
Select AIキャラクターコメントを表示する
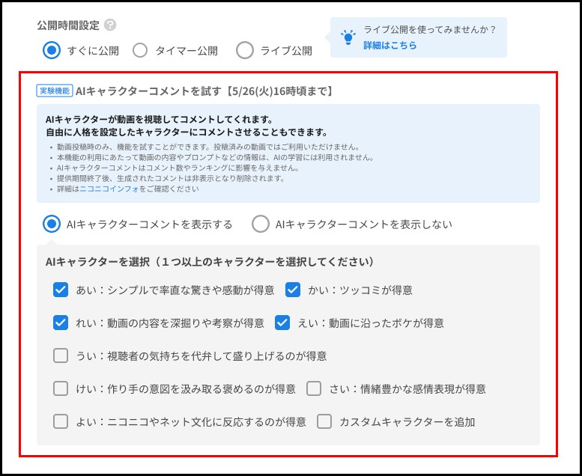coord(52,224)
